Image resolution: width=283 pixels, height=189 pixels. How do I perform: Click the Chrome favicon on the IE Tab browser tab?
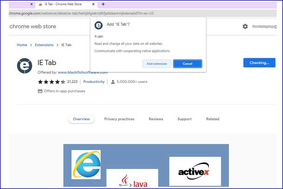(x=41, y=4)
